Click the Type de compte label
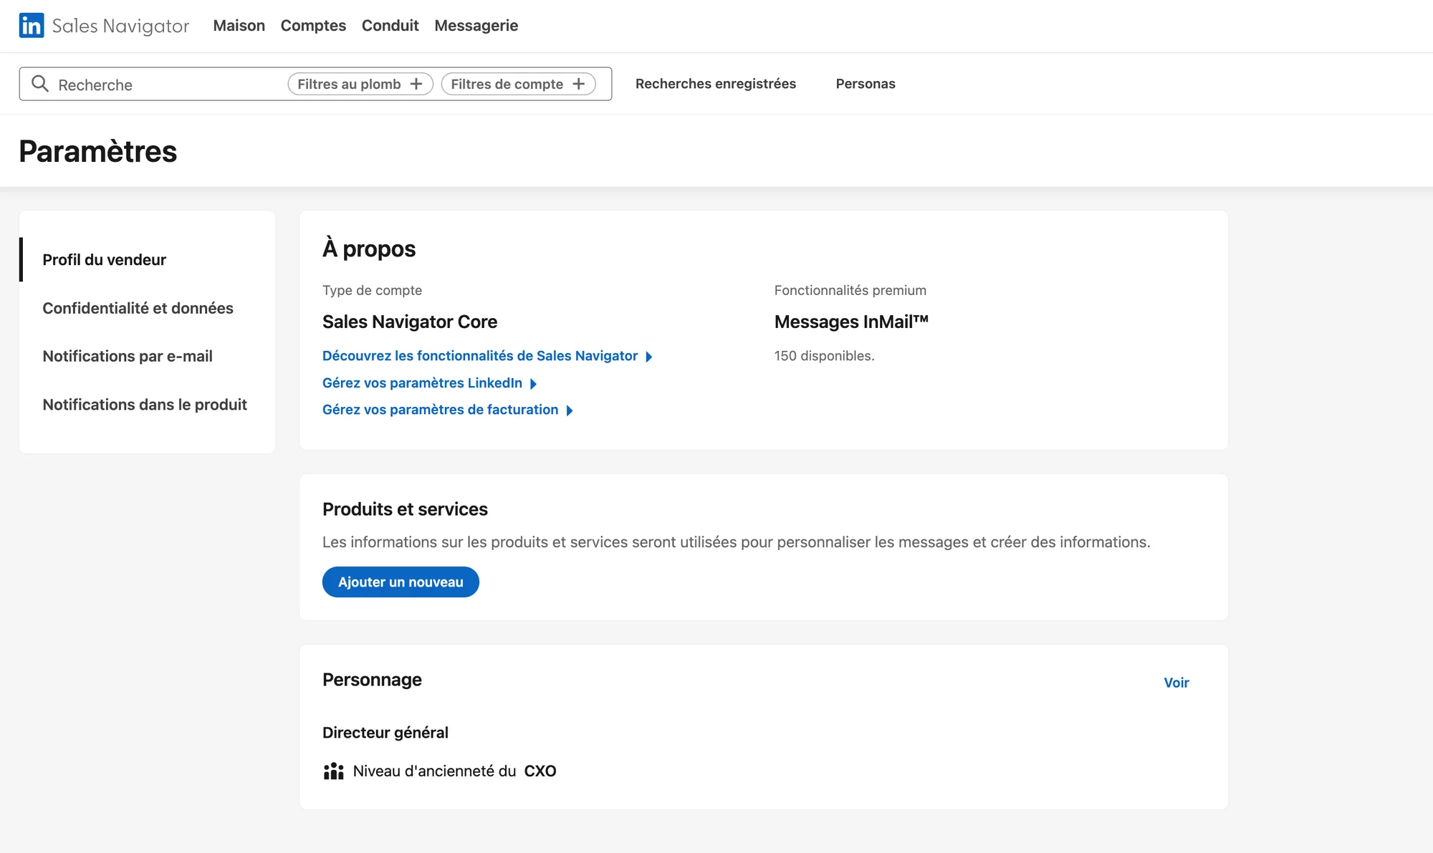 (x=372, y=290)
